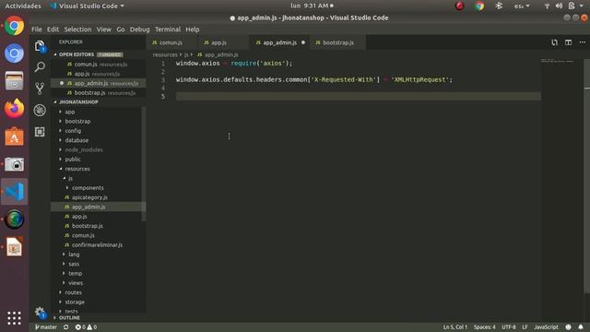Expand the components folder

(x=88, y=187)
